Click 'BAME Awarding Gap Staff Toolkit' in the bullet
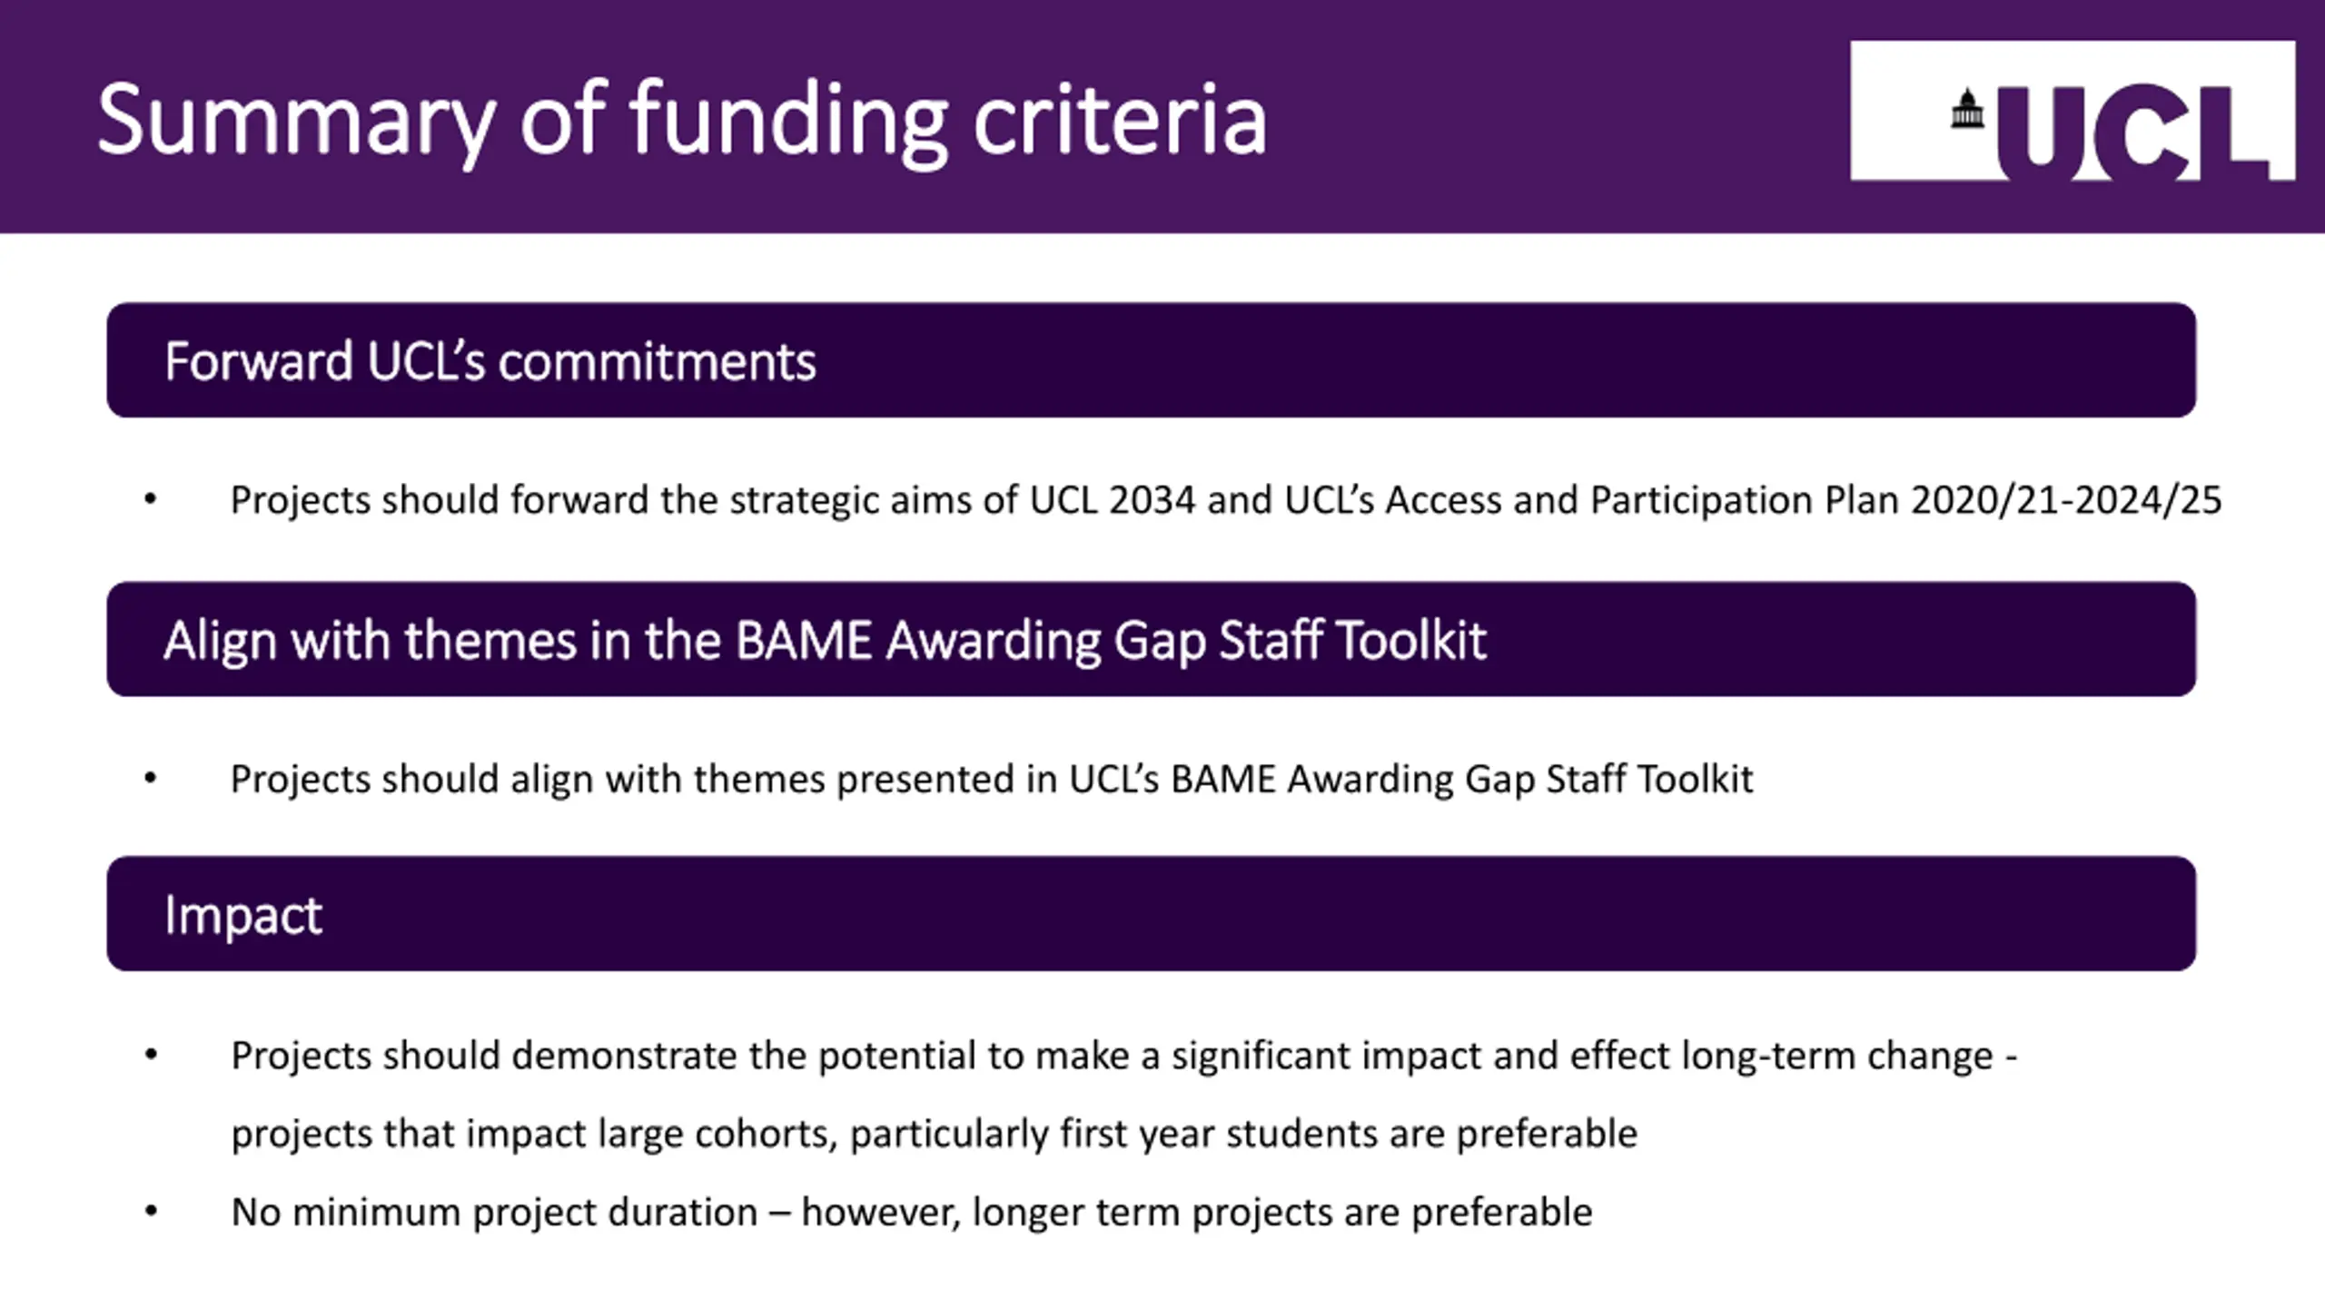The width and height of the screenshot is (2325, 1307). pos(1462,779)
